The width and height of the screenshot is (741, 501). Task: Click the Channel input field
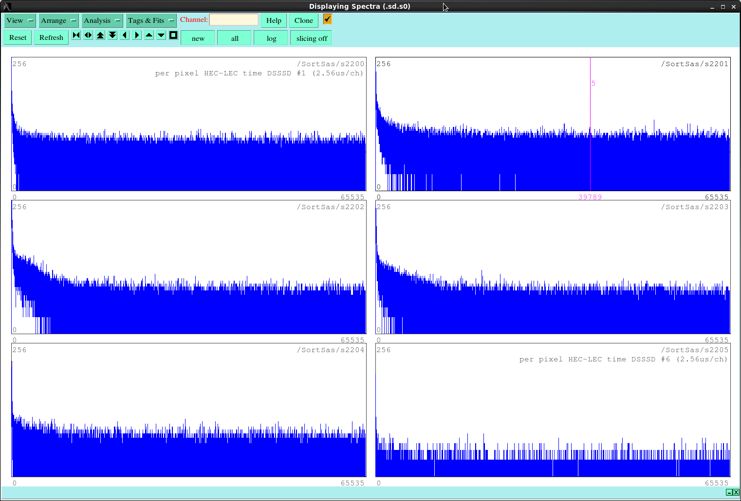(x=234, y=20)
